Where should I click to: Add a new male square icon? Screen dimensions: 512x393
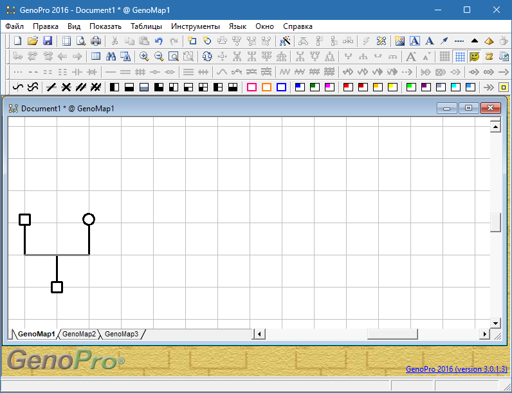tap(192, 41)
